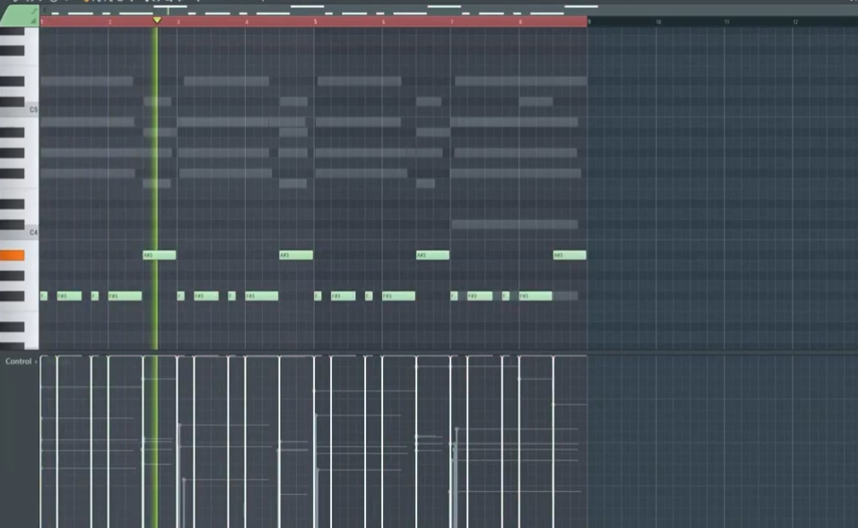
Task: Open the Control event lane selector
Action: click(21, 361)
